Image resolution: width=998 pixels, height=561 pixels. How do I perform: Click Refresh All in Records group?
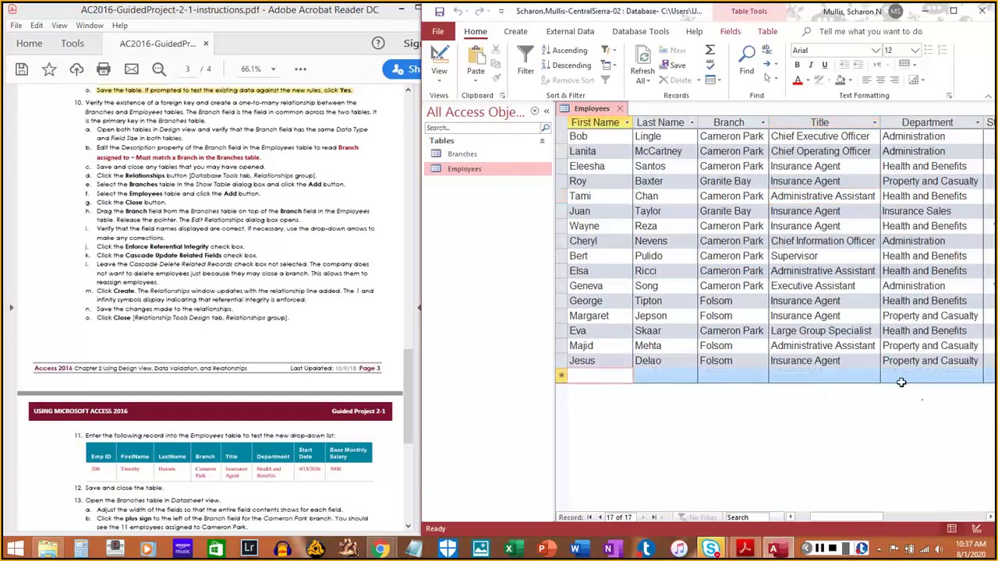(x=642, y=64)
